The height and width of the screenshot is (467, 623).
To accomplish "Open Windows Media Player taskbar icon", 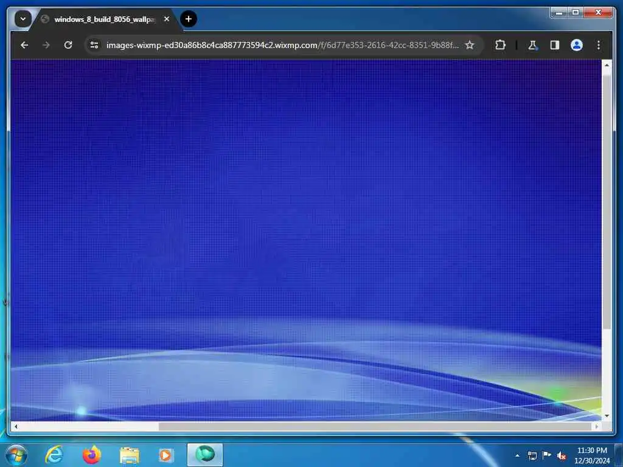I will (x=167, y=455).
